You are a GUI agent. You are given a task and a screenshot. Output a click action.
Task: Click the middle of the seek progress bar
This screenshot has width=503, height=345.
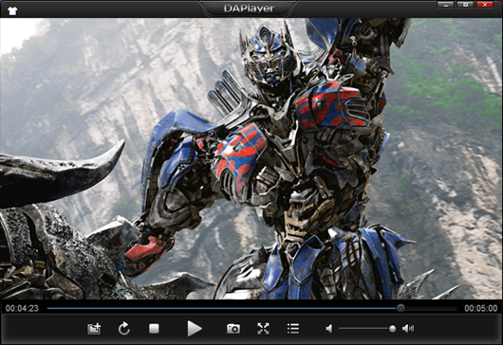pyautogui.click(x=251, y=308)
